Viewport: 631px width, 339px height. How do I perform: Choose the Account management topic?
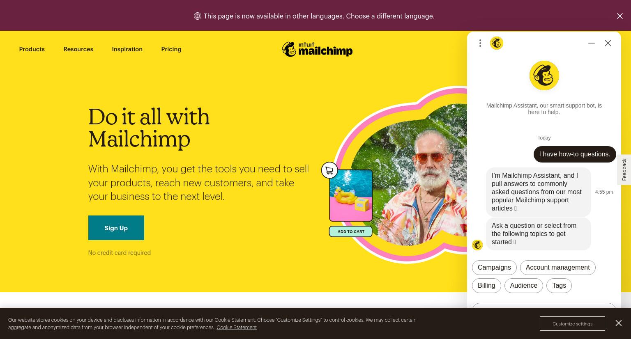tap(558, 268)
